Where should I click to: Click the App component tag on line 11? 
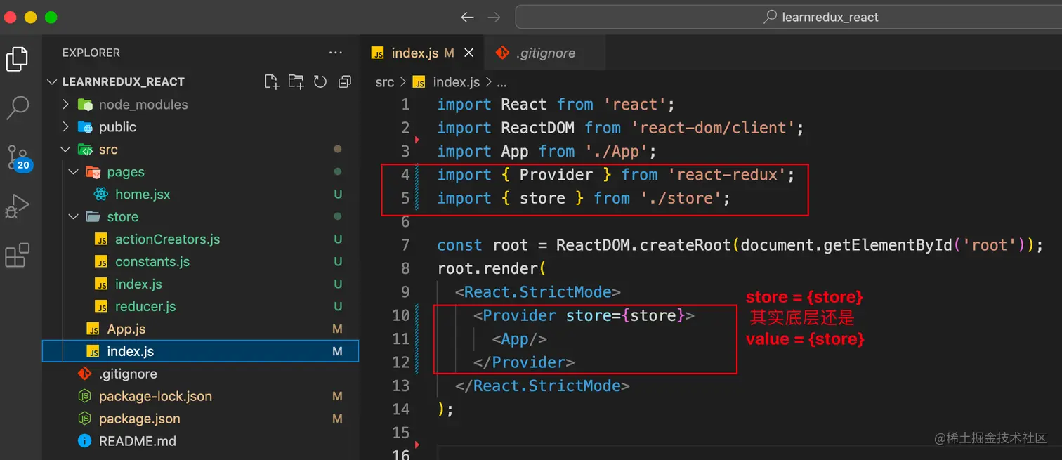[x=519, y=339]
